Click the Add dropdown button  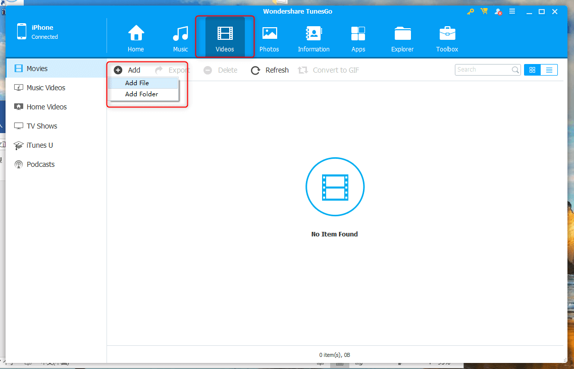pos(127,70)
